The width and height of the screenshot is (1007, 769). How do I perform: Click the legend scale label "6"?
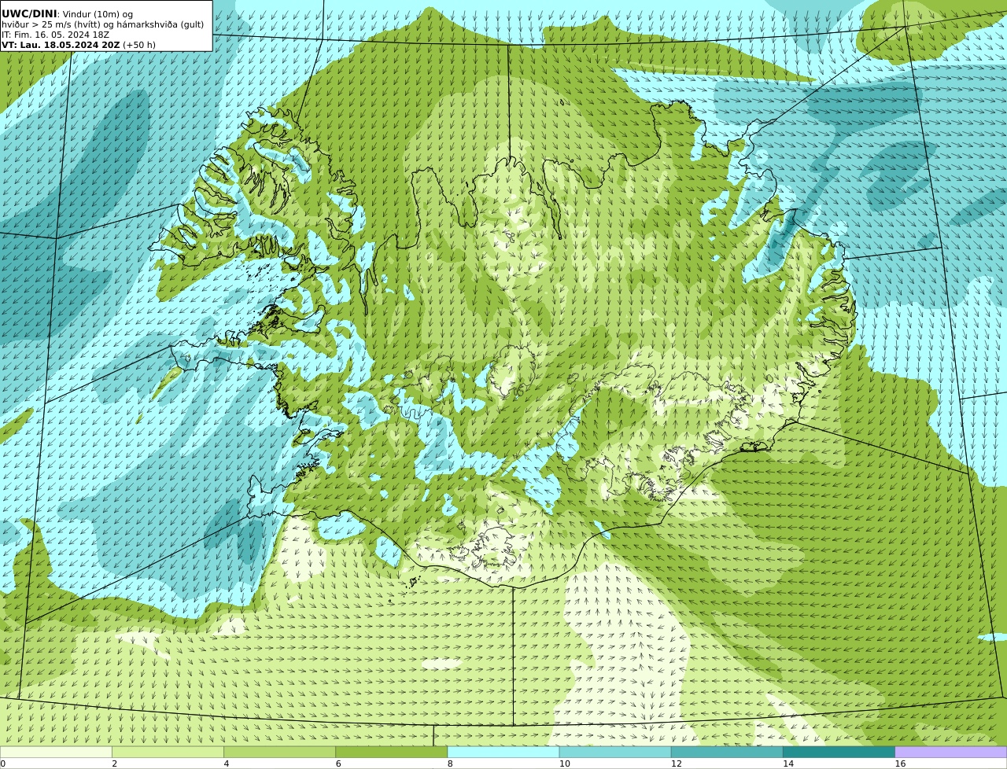338,763
